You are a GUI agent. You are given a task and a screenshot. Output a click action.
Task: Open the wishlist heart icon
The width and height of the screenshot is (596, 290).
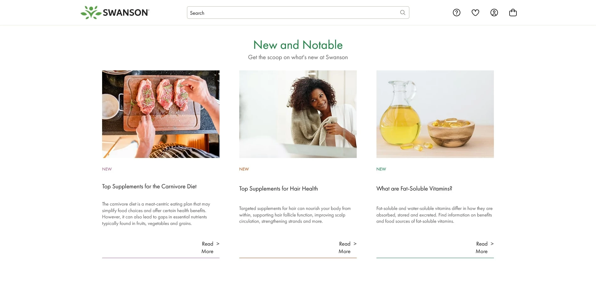pyautogui.click(x=475, y=13)
